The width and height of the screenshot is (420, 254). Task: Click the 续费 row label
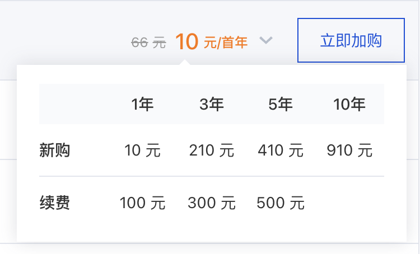[55, 203]
